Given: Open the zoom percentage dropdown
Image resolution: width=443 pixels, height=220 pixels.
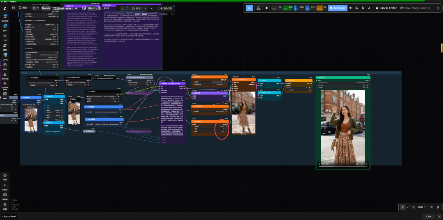Looking at the screenshot, I should 422,207.
